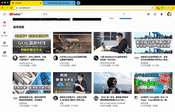The width and height of the screenshot is (175, 112).
Task: Open the Trojan 搭建 video thumbnail
Action: tap(153, 83)
